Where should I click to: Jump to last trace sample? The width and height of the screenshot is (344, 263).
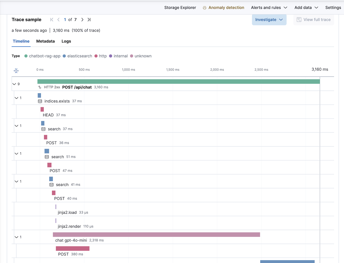click(x=89, y=20)
